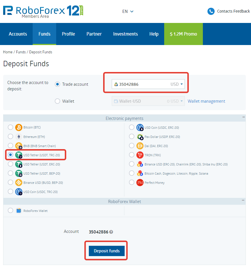Select BNB (BNB Smart Chain) radio button
Image resolution: width=251 pixels, height=267 pixels.
10,145
